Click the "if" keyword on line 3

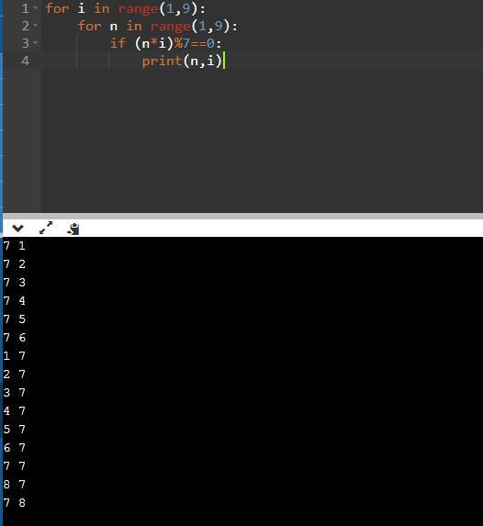coord(118,43)
